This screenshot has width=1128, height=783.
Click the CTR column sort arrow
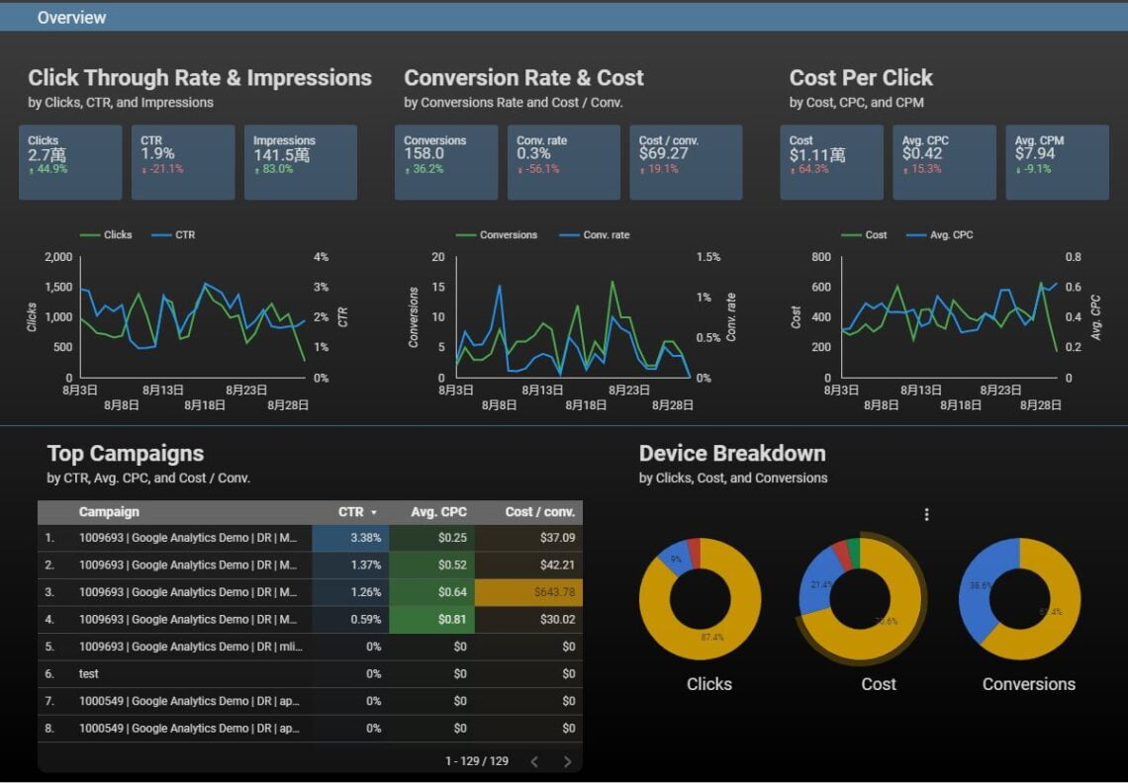(x=374, y=512)
